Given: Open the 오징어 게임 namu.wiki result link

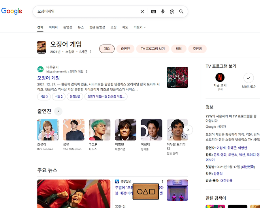Looking at the screenshot, I should (x=49, y=78).
